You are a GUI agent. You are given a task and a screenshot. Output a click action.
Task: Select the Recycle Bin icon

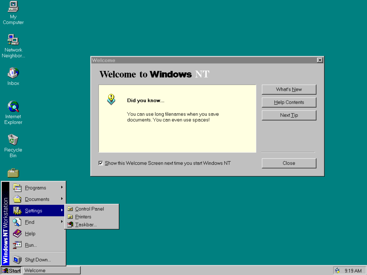13,140
